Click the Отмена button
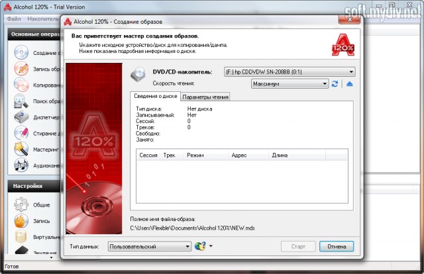Screen dimensions: 424x274 pos(337,246)
